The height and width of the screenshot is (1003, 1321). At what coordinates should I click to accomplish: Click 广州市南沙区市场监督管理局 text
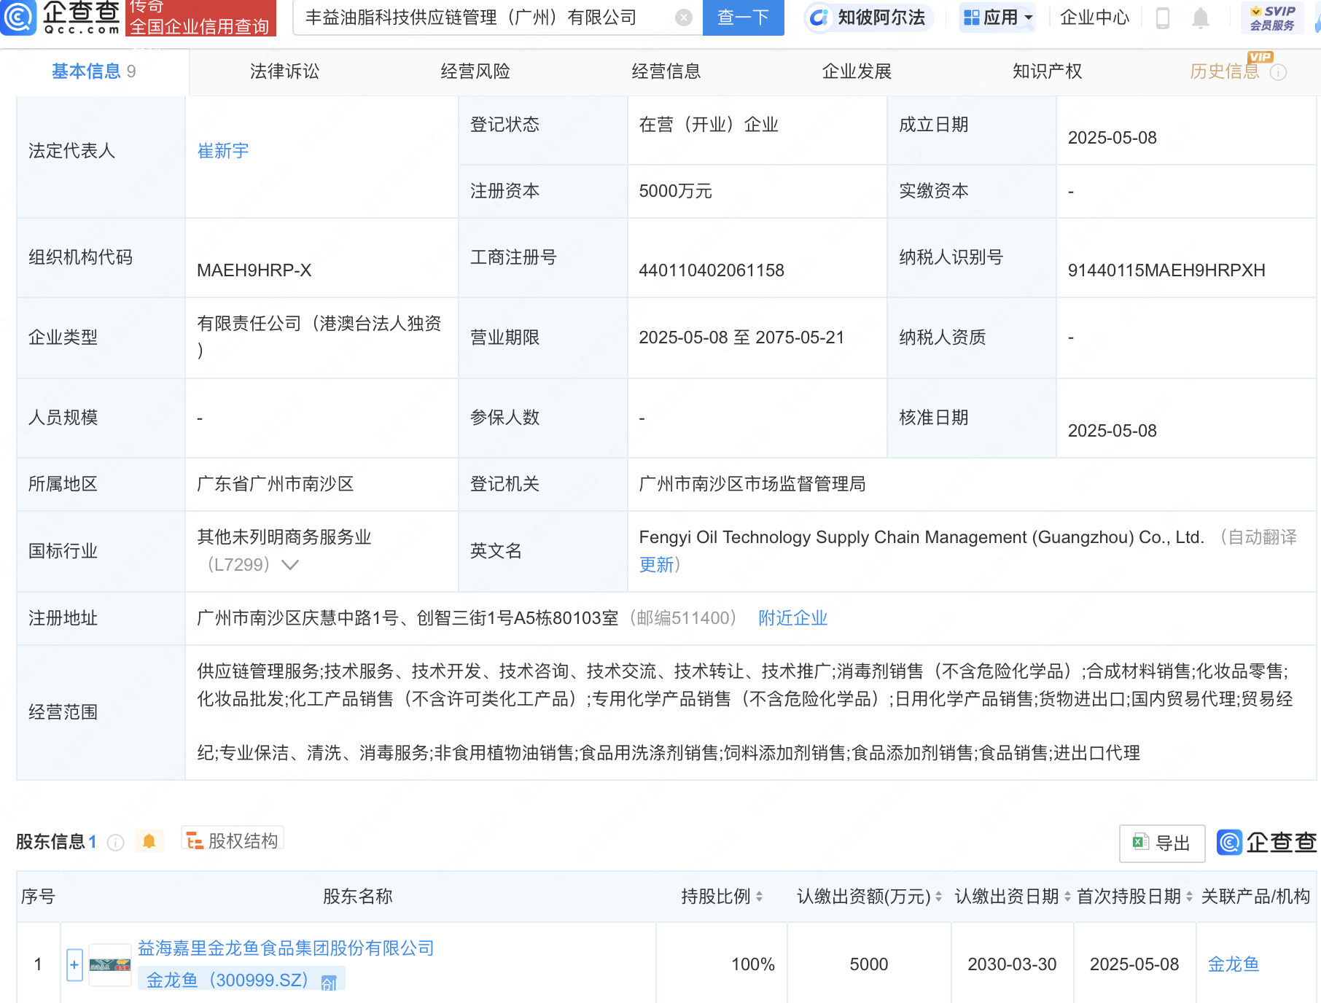(x=752, y=484)
